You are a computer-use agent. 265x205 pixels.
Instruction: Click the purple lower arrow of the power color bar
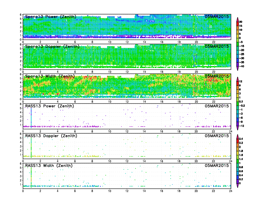tap(238, 68)
